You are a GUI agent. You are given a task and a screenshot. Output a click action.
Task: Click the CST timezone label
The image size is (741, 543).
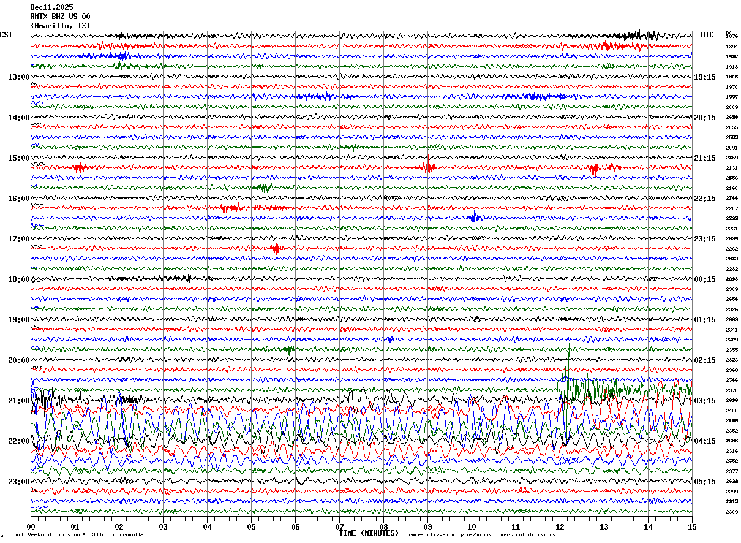pyautogui.click(x=6, y=35)
